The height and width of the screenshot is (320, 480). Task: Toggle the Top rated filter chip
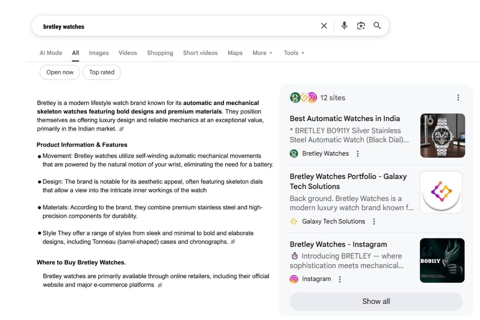coord(102,72)
